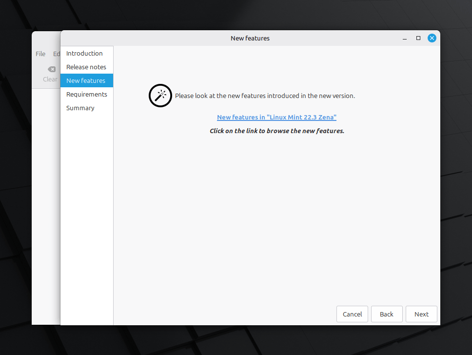The height and width of the screenshot is (355, 472).
Task: Select Release notes in sidebar
Action: click(87, 67)
